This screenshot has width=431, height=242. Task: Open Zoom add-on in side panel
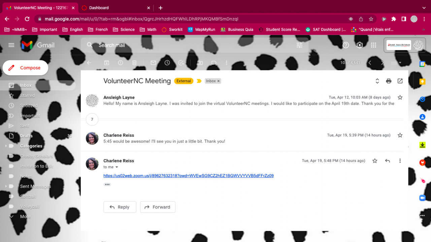[422, 198]
